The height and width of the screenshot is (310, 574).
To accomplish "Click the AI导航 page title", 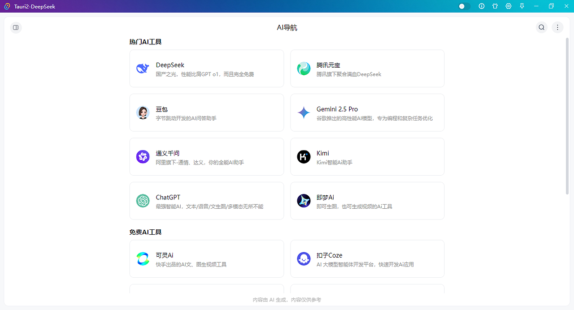I will click(287, 27).
